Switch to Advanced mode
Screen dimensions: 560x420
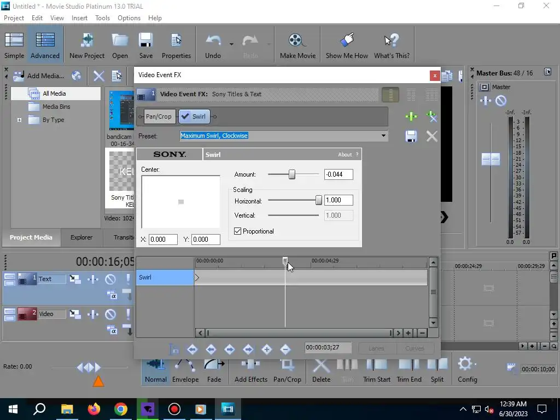[45, 45]
